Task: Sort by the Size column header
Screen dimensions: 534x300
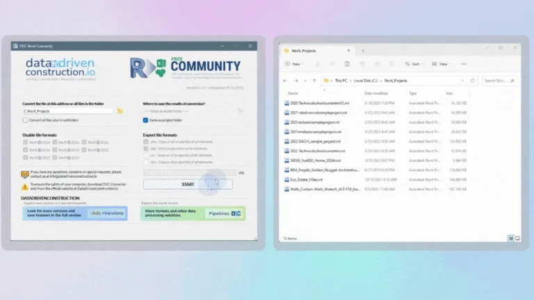Action: click(x=449, y=93)
